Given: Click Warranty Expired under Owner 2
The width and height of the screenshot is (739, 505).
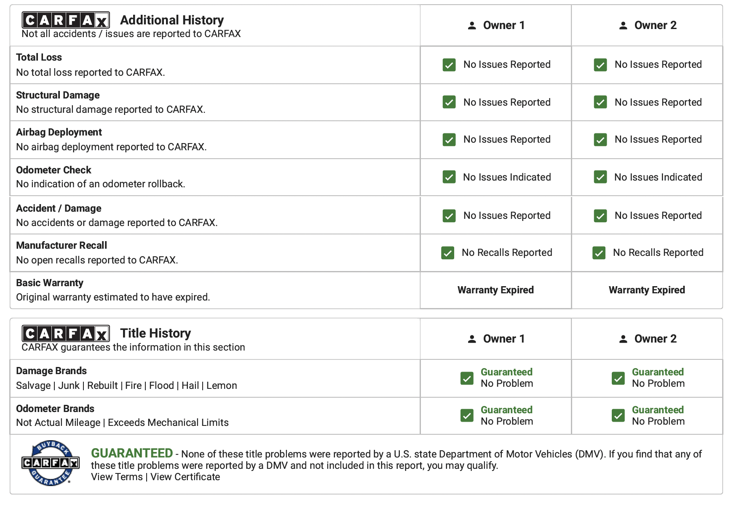Looking at the screenshot, I should coord(647,290).
